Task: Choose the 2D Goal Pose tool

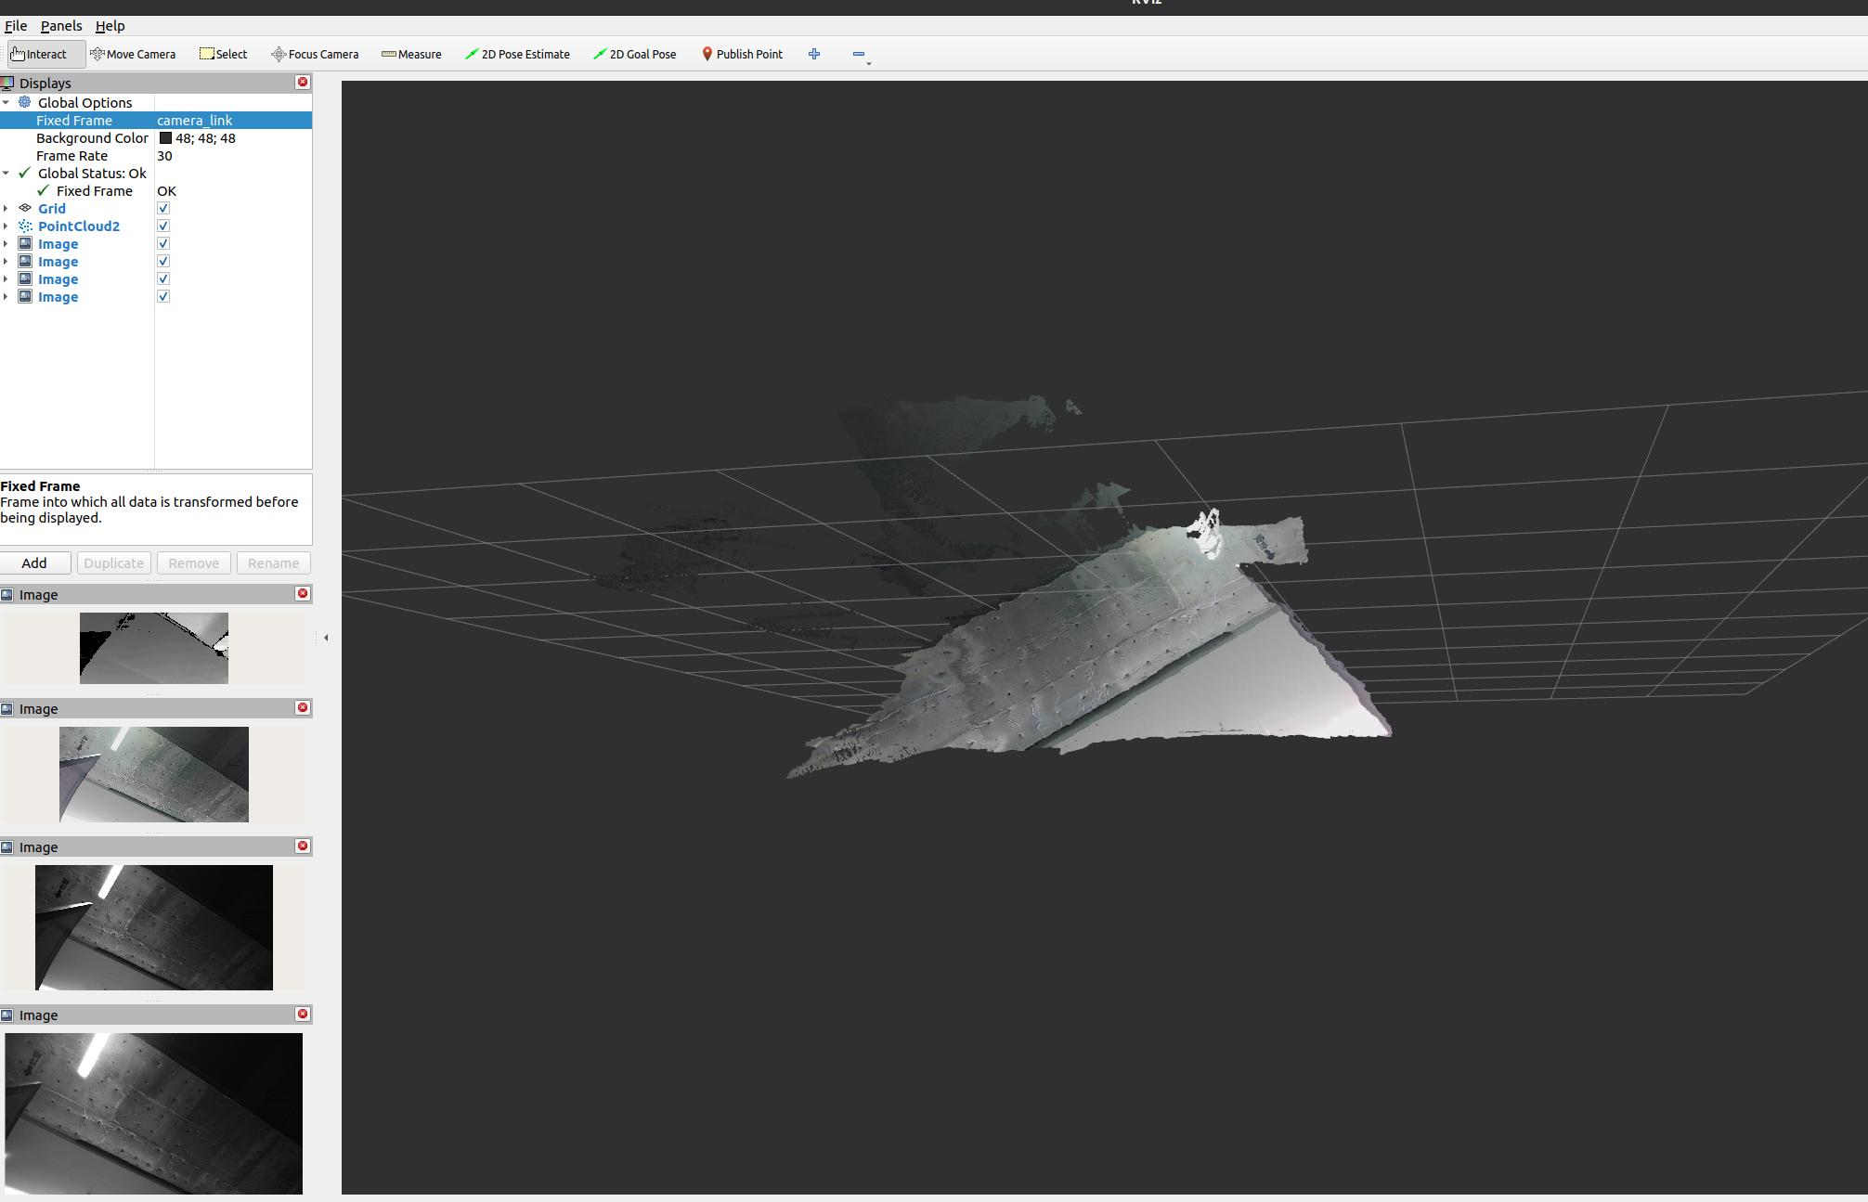Action: [x=635, y=54]
